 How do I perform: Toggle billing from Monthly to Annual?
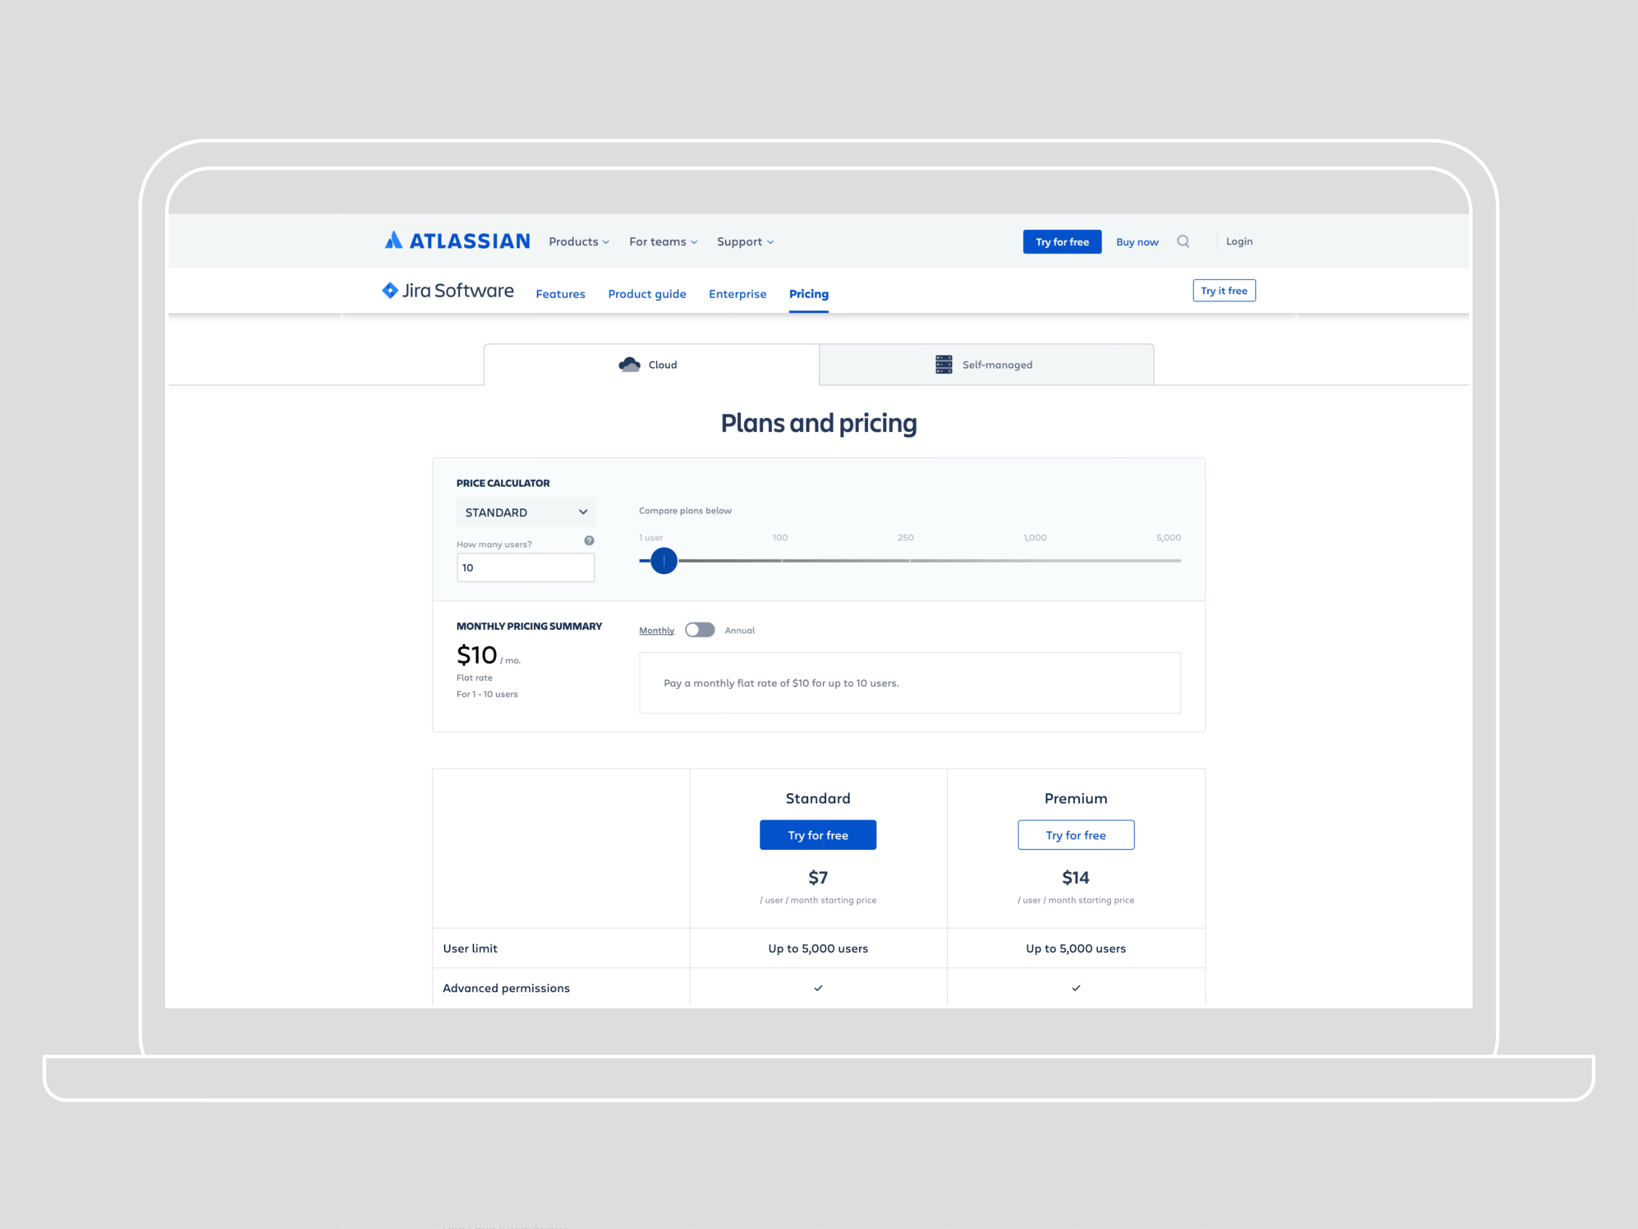(699, 629)
